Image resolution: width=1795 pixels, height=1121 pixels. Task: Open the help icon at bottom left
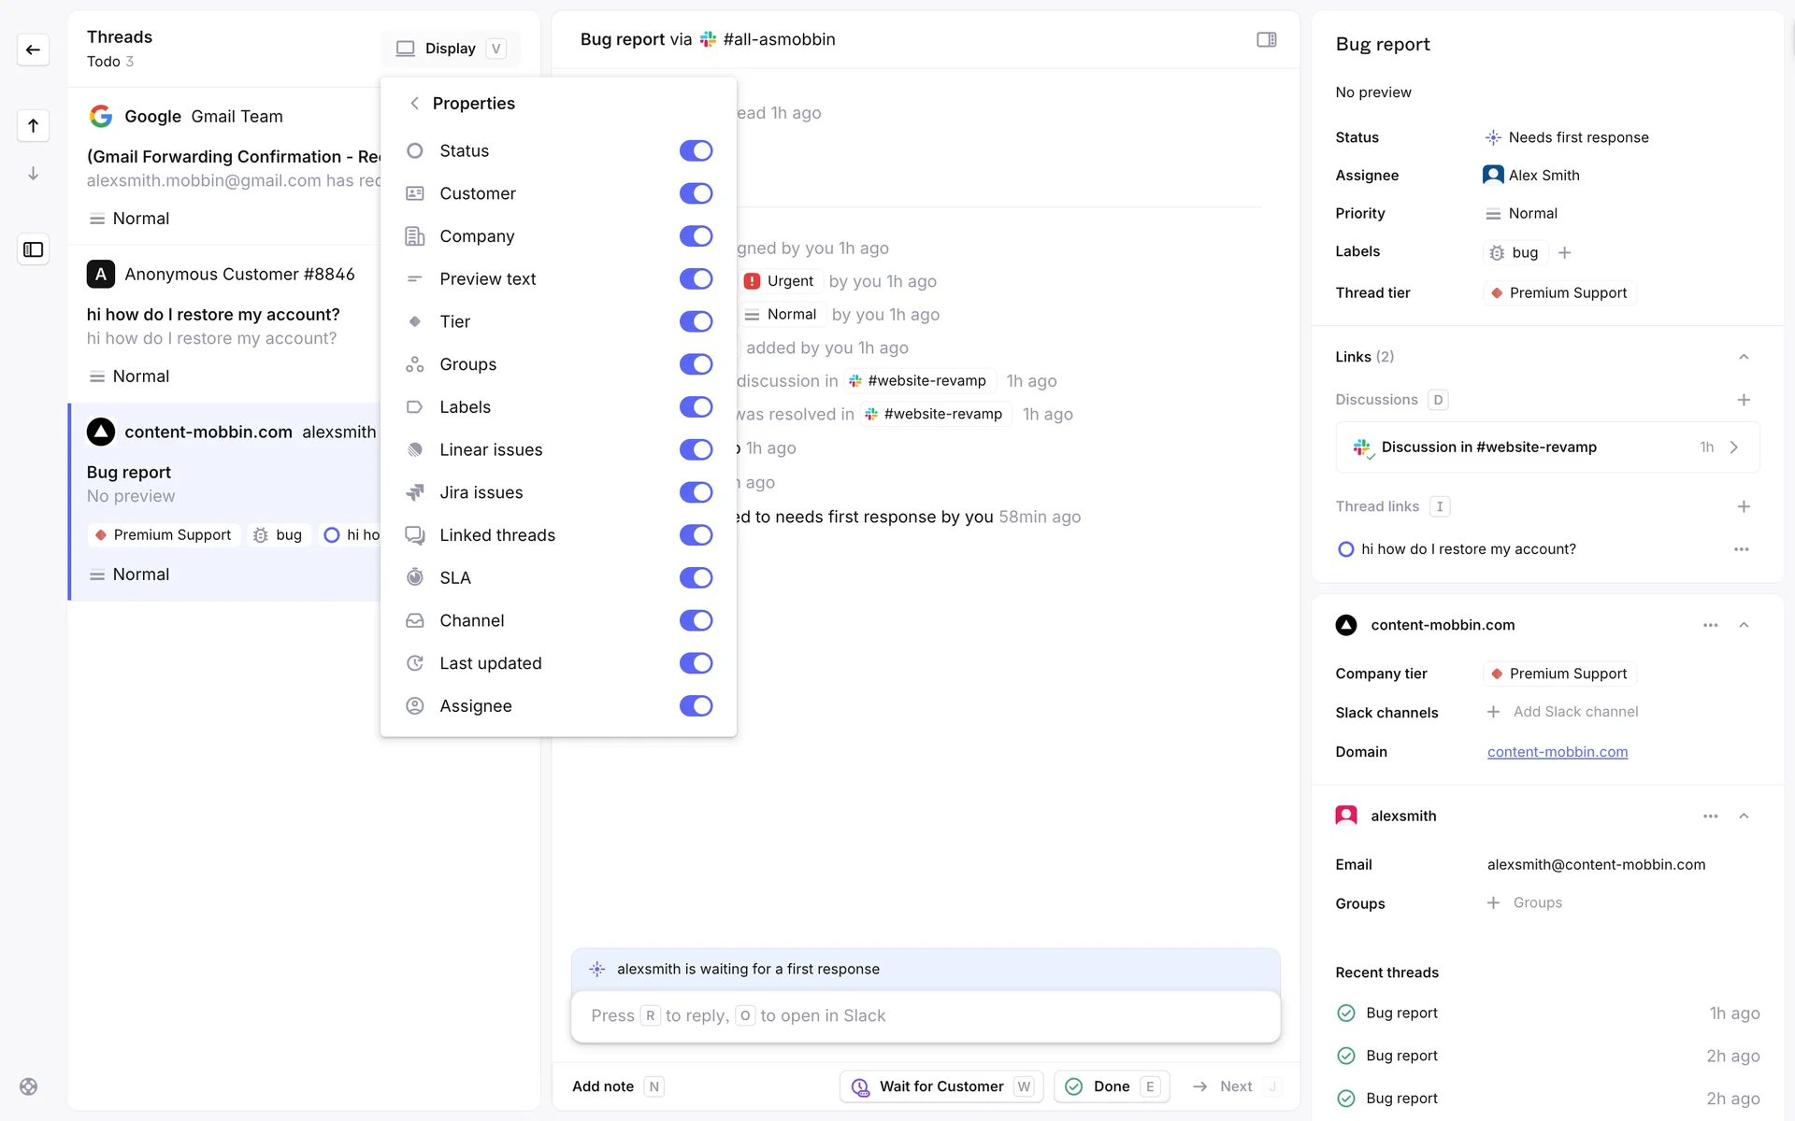[x=29, y=1086]
